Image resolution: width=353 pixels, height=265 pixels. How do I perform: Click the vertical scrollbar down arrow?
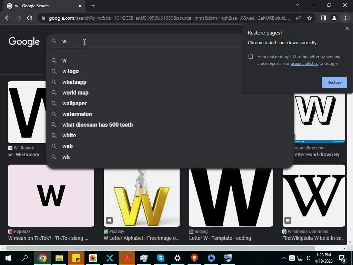point(350,242)
